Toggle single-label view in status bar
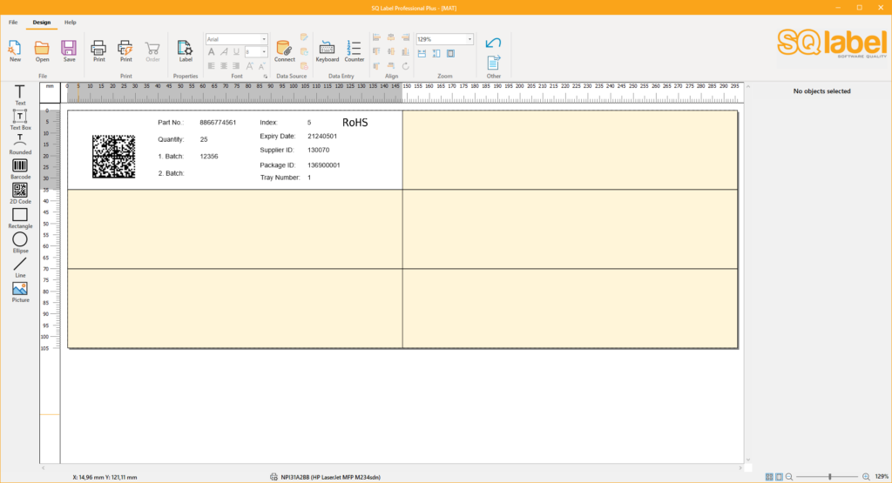Screen dimensions: 892x483 (779, 477)
